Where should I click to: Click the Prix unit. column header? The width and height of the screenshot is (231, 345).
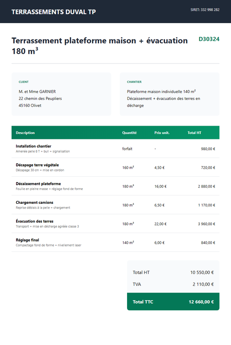tap(162, 133)
